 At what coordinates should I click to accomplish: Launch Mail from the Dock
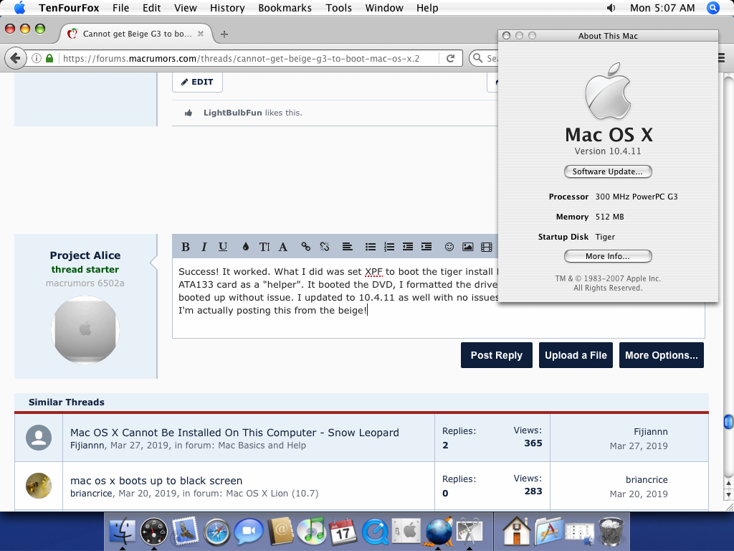(186, 532)
